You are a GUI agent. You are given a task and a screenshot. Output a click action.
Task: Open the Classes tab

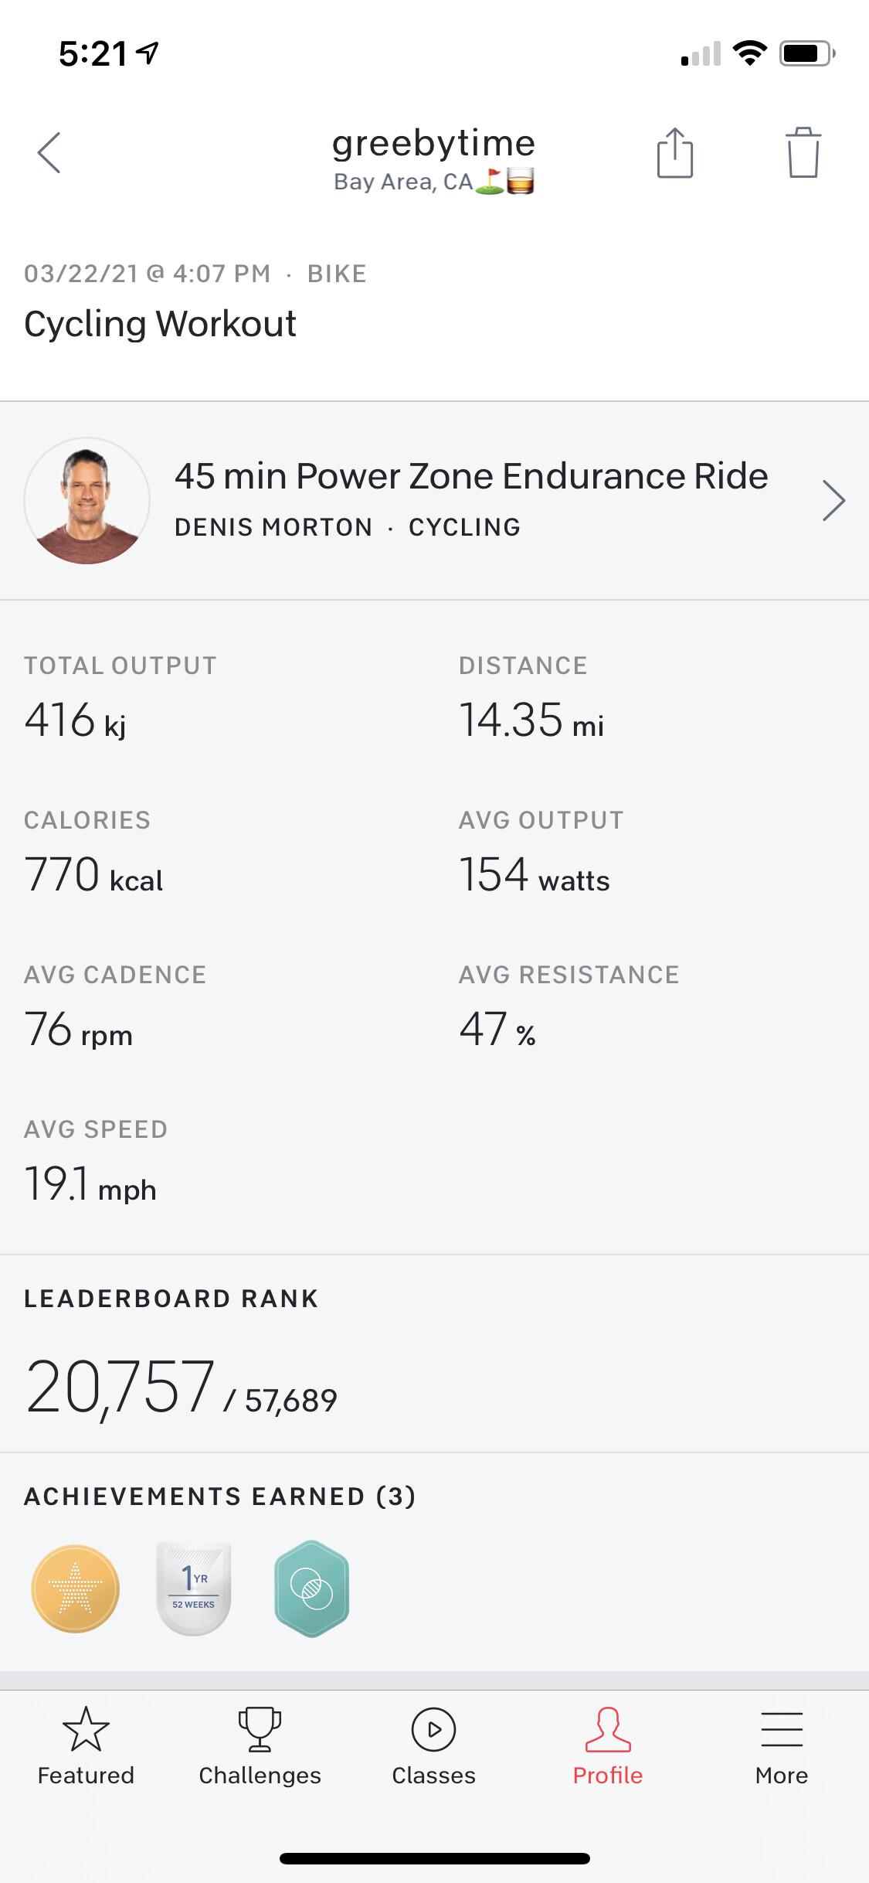[x=433, y=1745]
